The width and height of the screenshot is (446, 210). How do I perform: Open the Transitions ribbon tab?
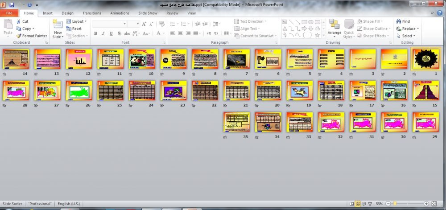[x=91, y=13]
